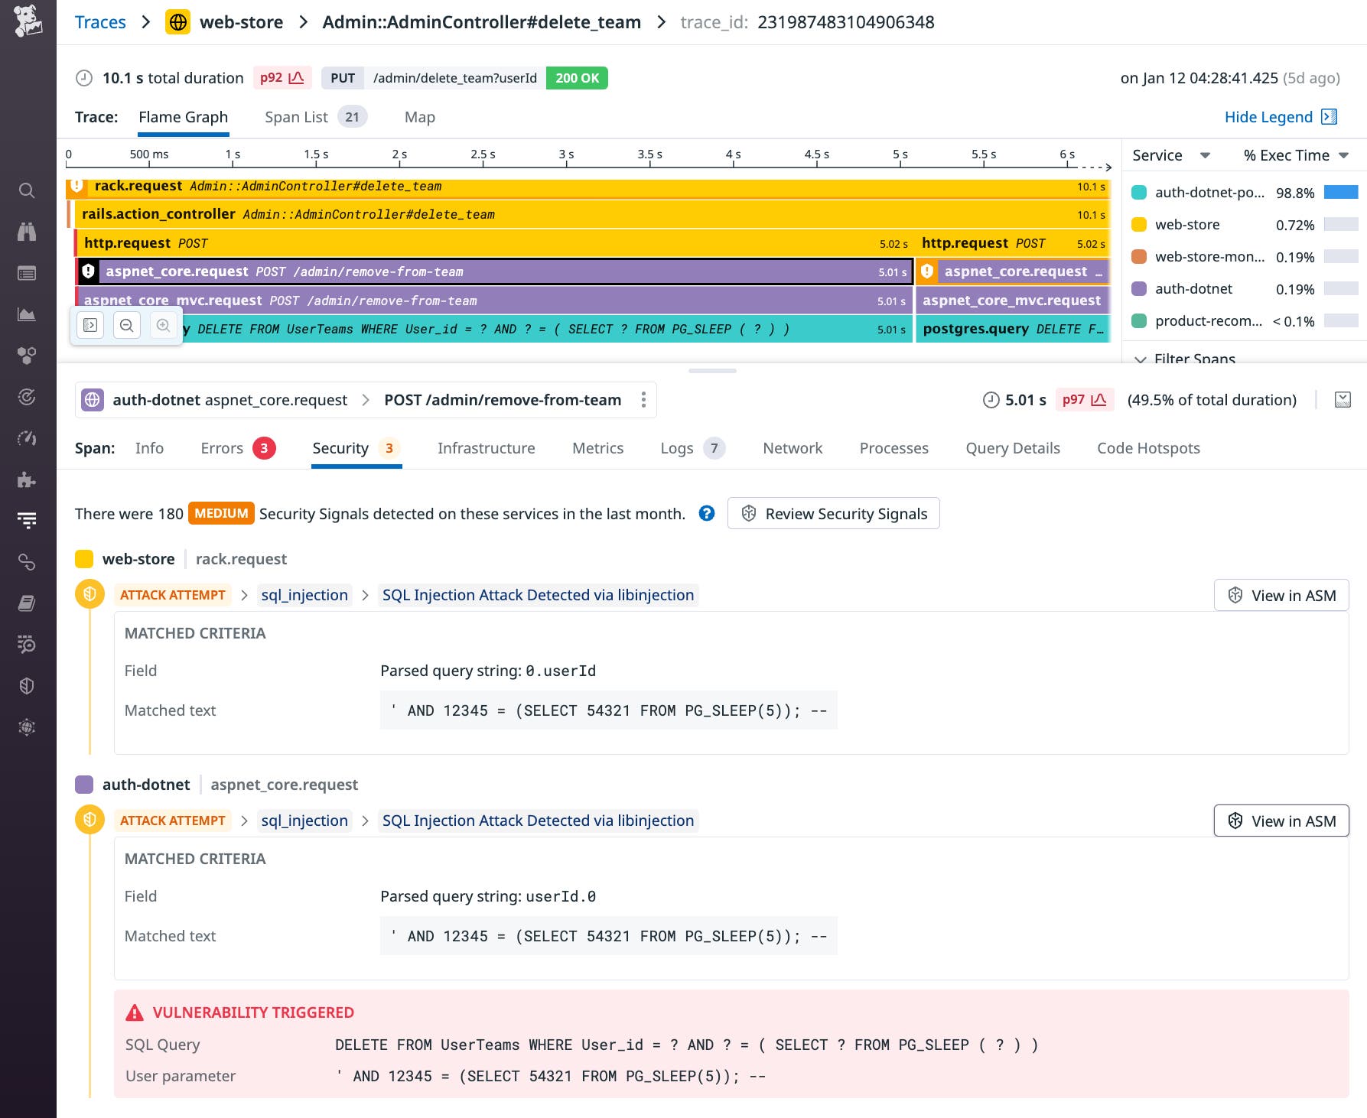The height and width of the screenshot is (1118, 1367).
Task: Zoom out of the flame graph with the minus-magnifier
Action: pos(127,325)
